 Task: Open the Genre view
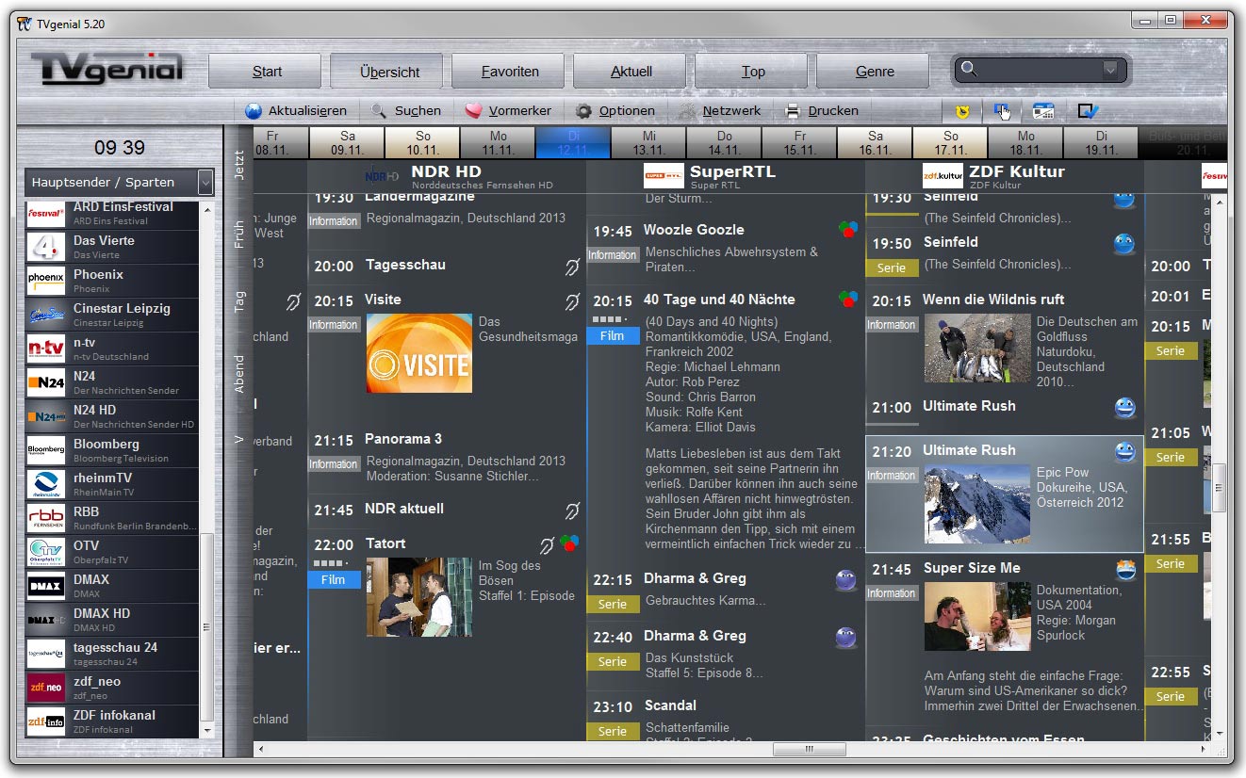[x=872, y=71]
